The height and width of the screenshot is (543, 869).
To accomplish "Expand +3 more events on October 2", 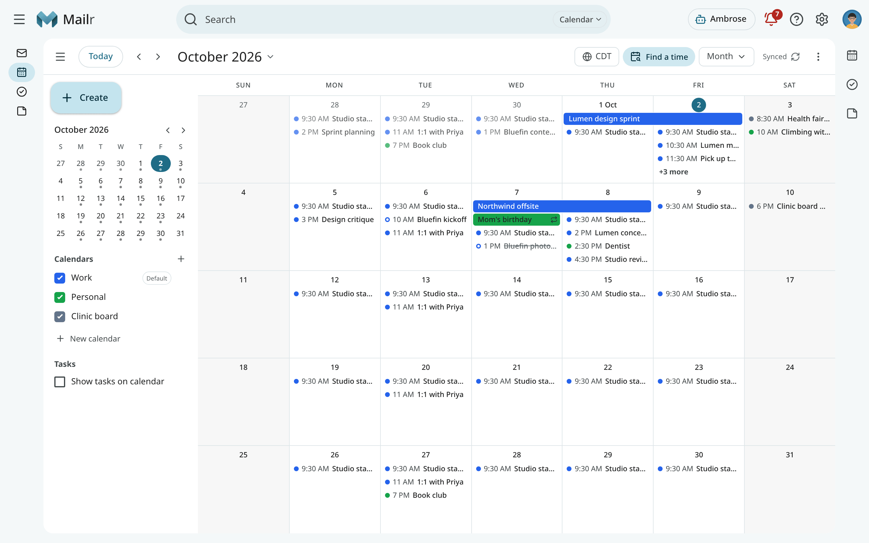I will [x=673, y=172].
